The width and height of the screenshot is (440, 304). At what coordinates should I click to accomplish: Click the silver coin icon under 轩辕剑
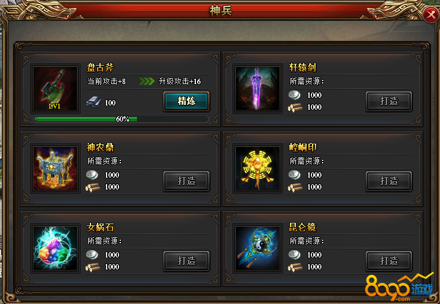point(294,95)
